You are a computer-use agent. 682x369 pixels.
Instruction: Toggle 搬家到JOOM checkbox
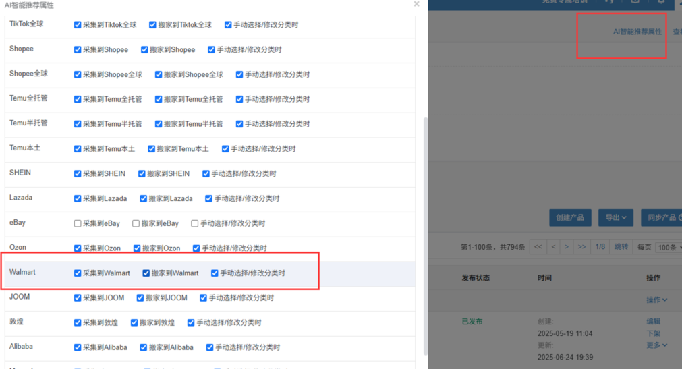[140, 297]
